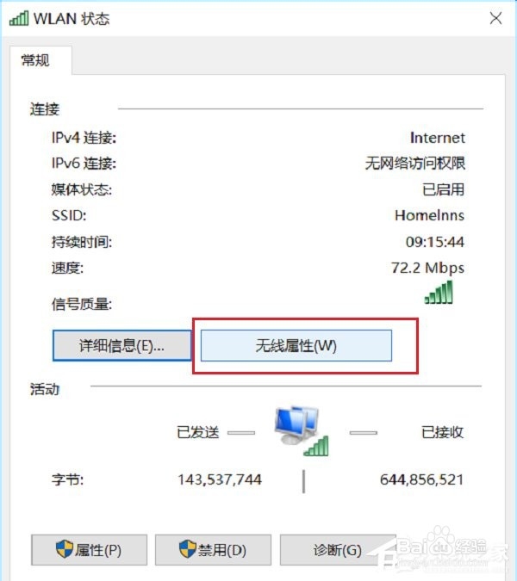Click the SSID value HomeInns
The width and height of the screenshot is (517, 581).
point(429,215)
